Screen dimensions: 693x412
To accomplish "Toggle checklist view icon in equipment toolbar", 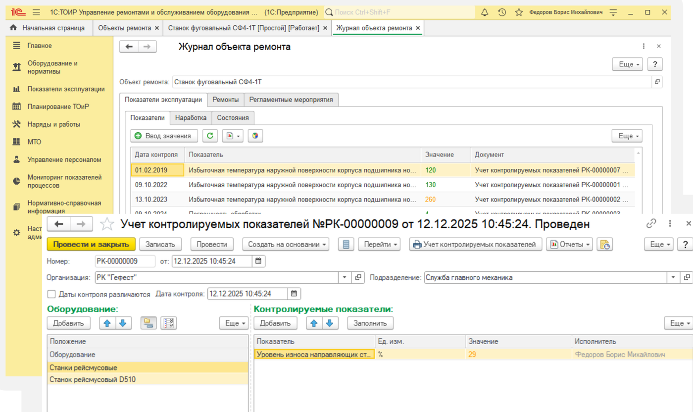I will pos(169,323).
